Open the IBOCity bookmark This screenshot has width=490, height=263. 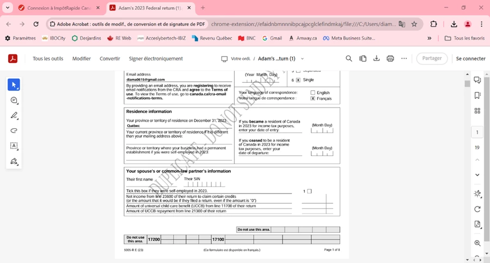[54, 38]
